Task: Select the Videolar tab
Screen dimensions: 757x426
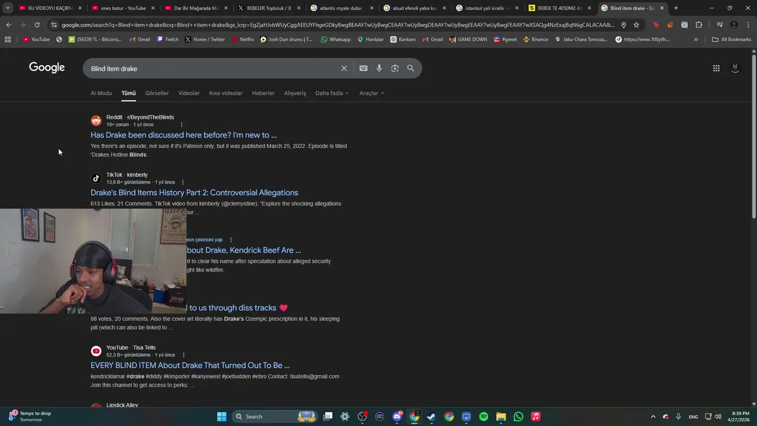Action: (189, 93)
